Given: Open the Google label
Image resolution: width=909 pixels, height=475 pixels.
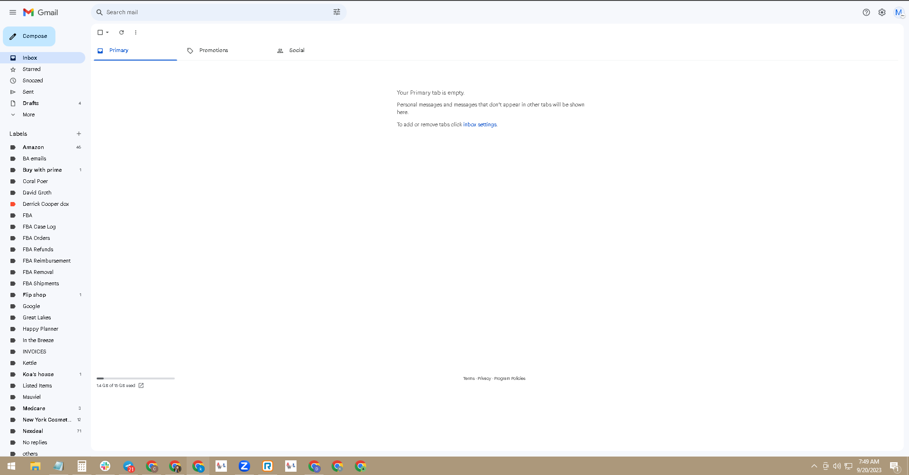Looking at the screenshot, I should [x=43, y=306].
